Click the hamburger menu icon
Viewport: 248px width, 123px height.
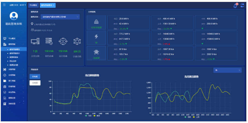pos(4,5)
